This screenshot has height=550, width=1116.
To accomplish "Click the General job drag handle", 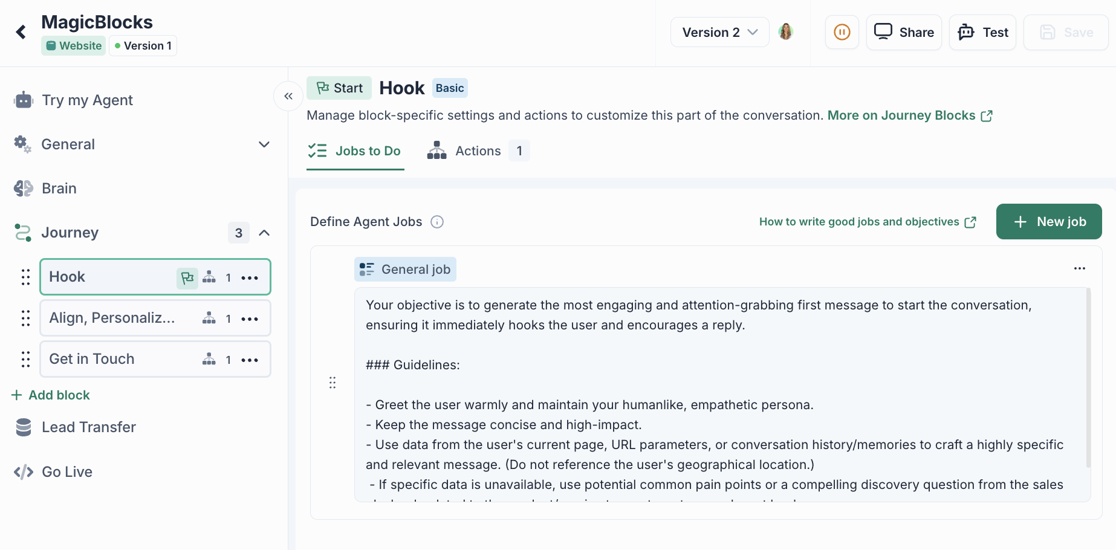I will pos(333,383).
